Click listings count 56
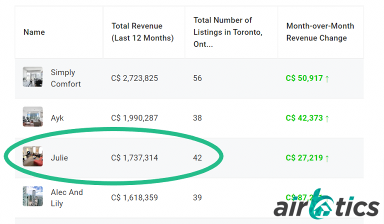This screenshot has width=384, height=224. coord(197,78)
